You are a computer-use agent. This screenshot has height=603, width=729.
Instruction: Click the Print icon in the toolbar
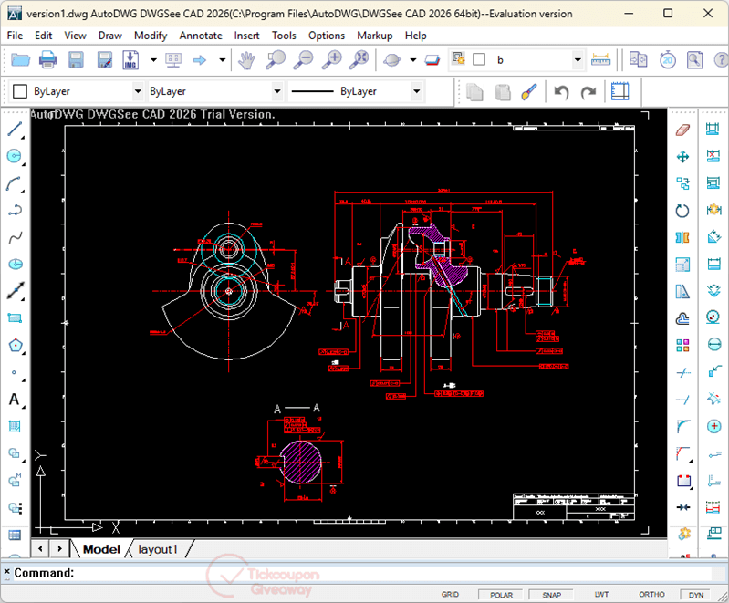tap(47, 60)
